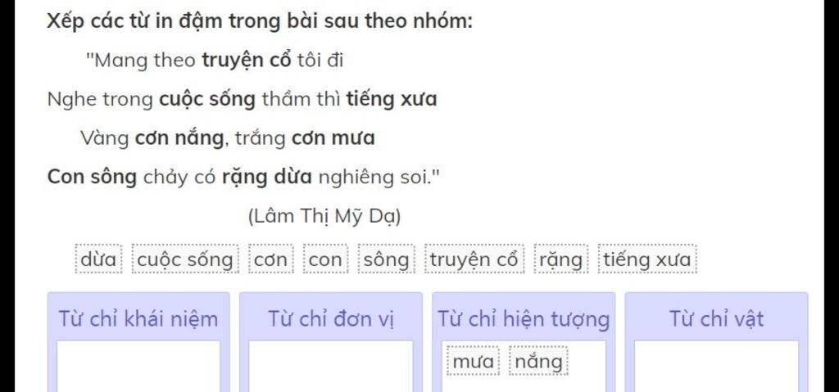839x392 pixels.
Task: Click bold phrase 'rặng dừa' in the poem
Action: pyautogui.click(x=266, y=177)
